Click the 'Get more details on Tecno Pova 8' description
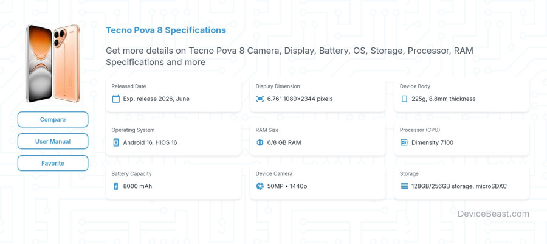547x244 pixels. click(x=289, y=56)
